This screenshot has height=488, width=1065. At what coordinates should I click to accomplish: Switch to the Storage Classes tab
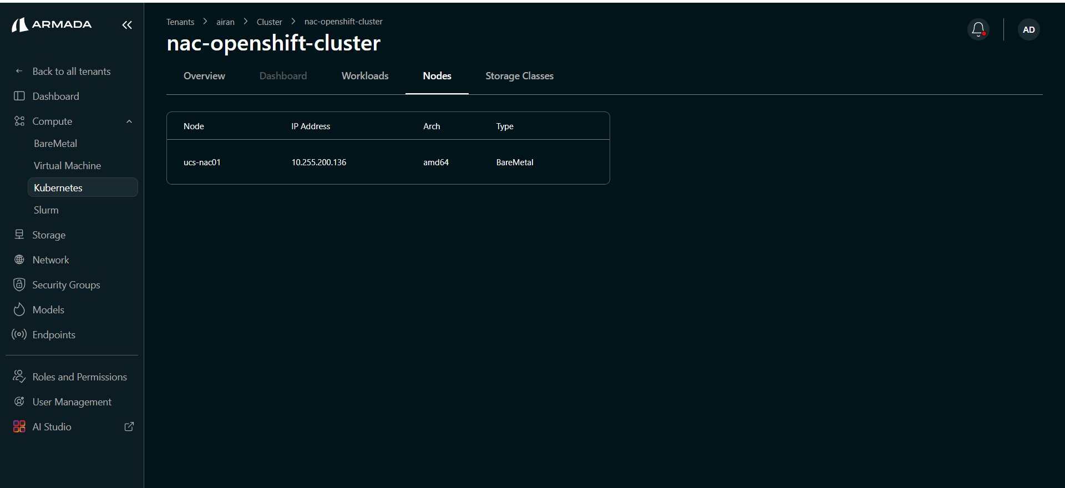coord(520,76)
